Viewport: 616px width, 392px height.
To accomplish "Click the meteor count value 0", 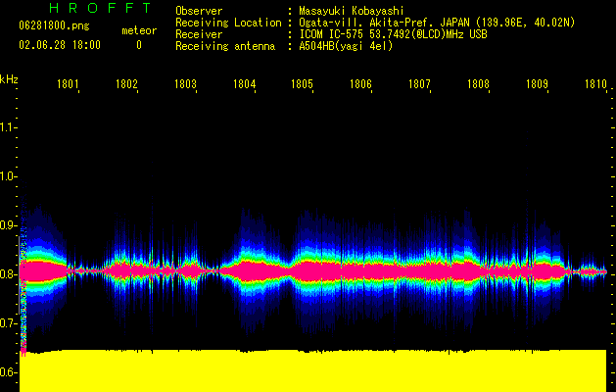I will (x=139, y=45).
